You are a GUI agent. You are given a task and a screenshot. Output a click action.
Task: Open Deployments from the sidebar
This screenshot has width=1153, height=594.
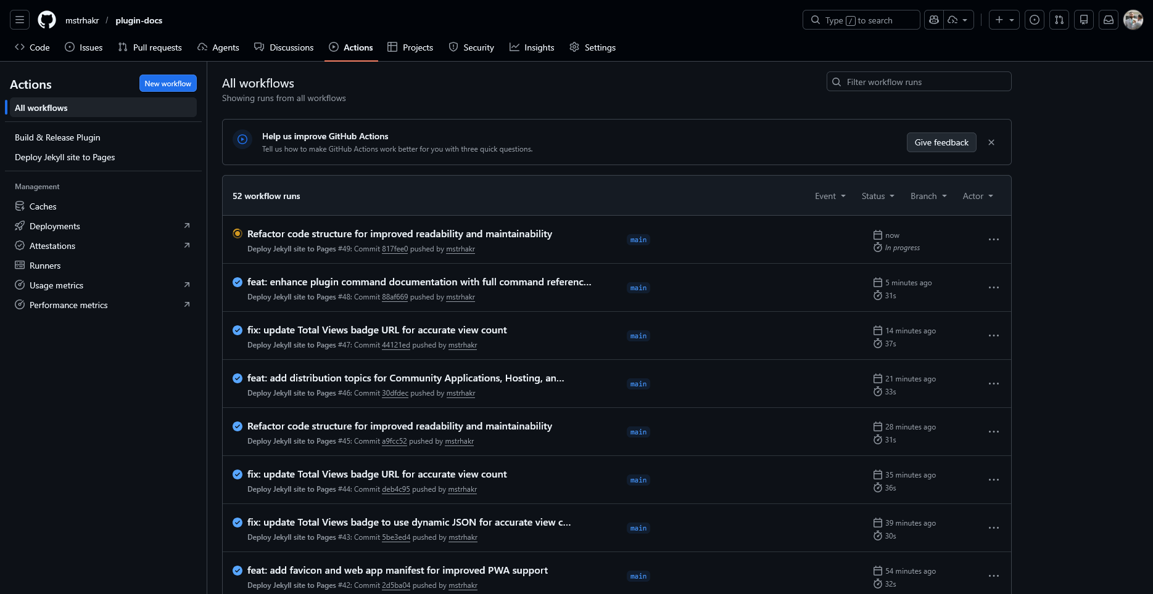[x=55, y=226]
